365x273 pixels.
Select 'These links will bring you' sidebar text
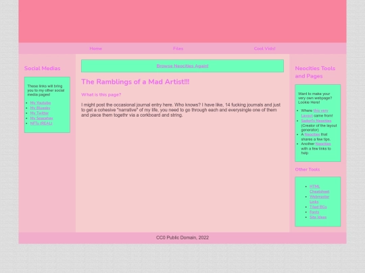coord(46,90)
